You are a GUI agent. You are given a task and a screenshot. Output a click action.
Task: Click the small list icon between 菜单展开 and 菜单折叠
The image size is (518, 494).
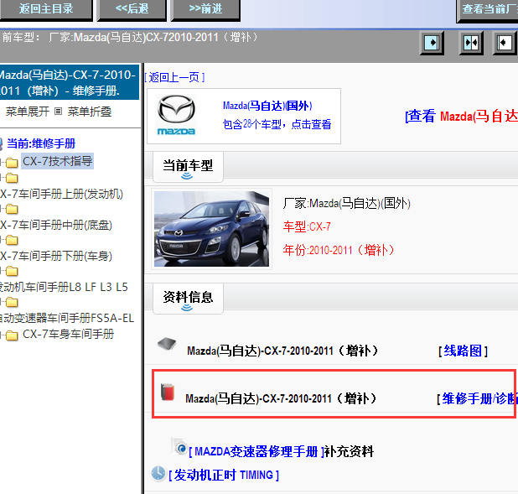click(58, 112)
